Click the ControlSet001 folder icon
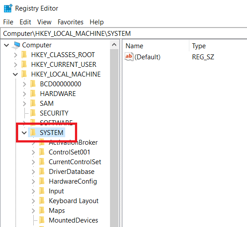The image size is (247, 227). (42, 152)
